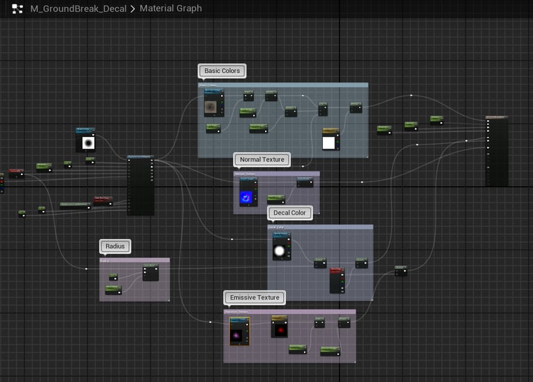The width and height of the screenshot is (533, 382).
Task: Click the Material Graph breadcrumb label
Action: pos(171,8)
